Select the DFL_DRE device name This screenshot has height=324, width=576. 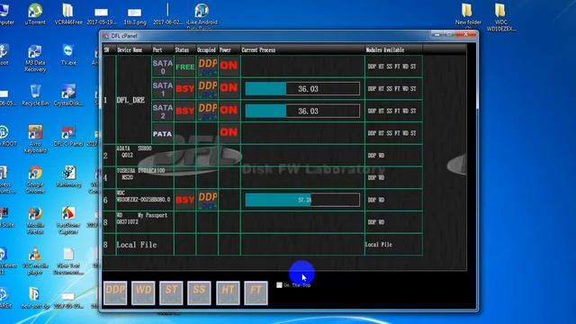[130, 100]
